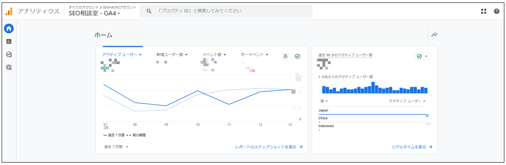Click the China country row
The width and height of the screenshot is (506, 165).
pos(373,119)
